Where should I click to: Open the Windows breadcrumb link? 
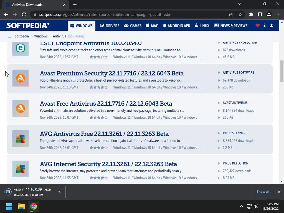coord(41,36)
